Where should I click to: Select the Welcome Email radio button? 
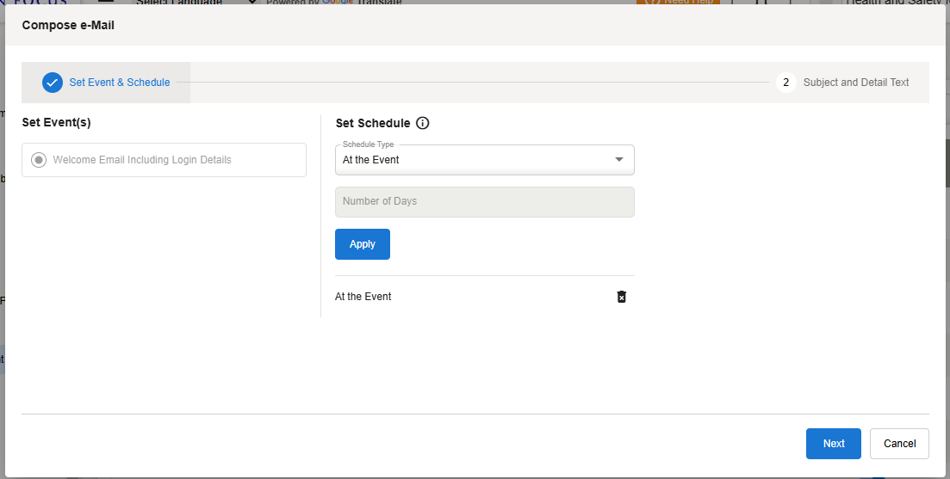[39, 160]
